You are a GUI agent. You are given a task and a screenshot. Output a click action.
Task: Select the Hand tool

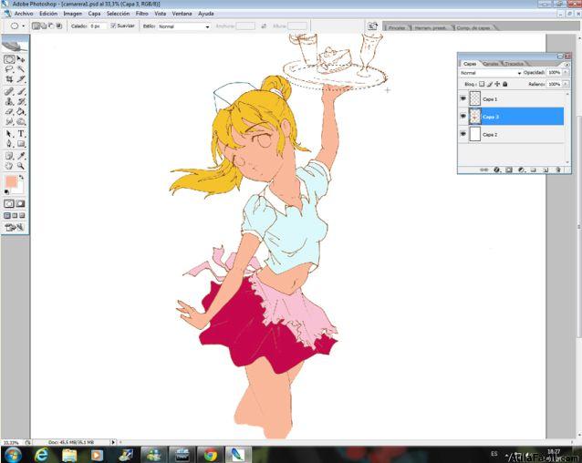click(9, 166)
